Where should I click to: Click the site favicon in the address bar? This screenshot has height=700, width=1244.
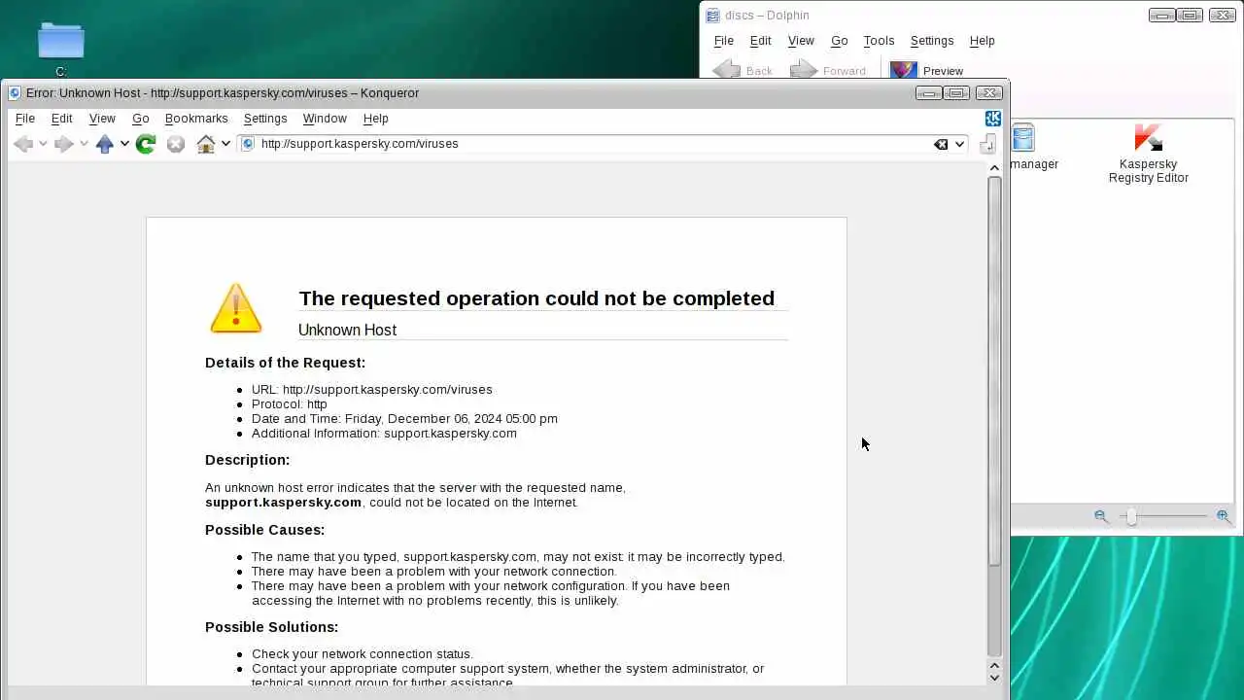click(248, 144)
